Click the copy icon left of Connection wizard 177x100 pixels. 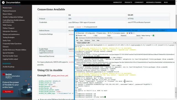(x=109, y=33)
